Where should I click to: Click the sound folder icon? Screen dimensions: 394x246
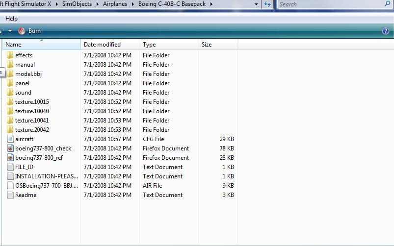[x=10, y=93]
